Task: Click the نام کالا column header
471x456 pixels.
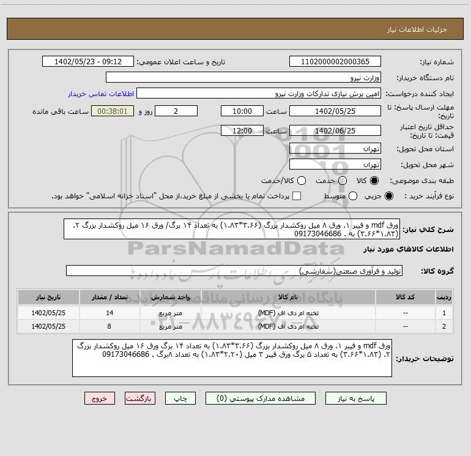Action: coord(288,297)
